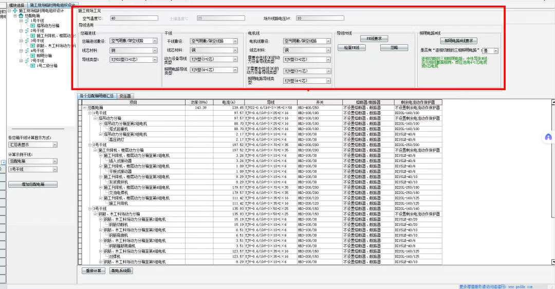Image resolution: width=555 pixels, height=289 pixels.
Task: Collapse the 3号干线 row in the table
Action: [x=90, y=208]
